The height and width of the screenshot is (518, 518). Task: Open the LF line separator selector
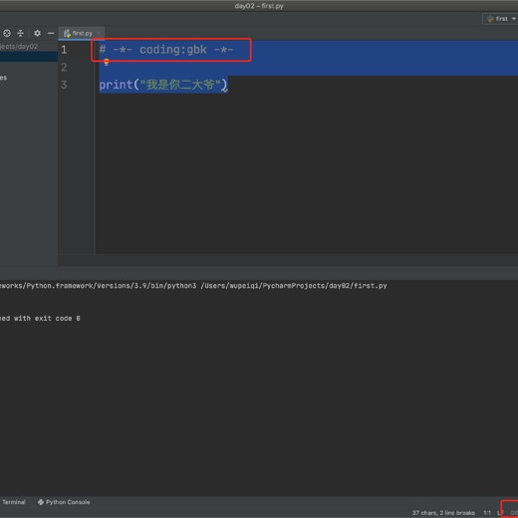(x=500, y=513)
